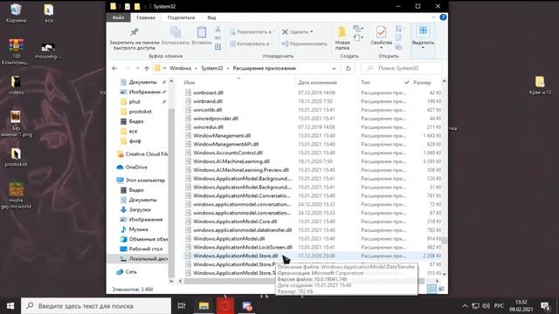Open Downloads in the navigation pane
This screenshot has height=314, width=559.
pyautogui.click(x=140, y=209)
